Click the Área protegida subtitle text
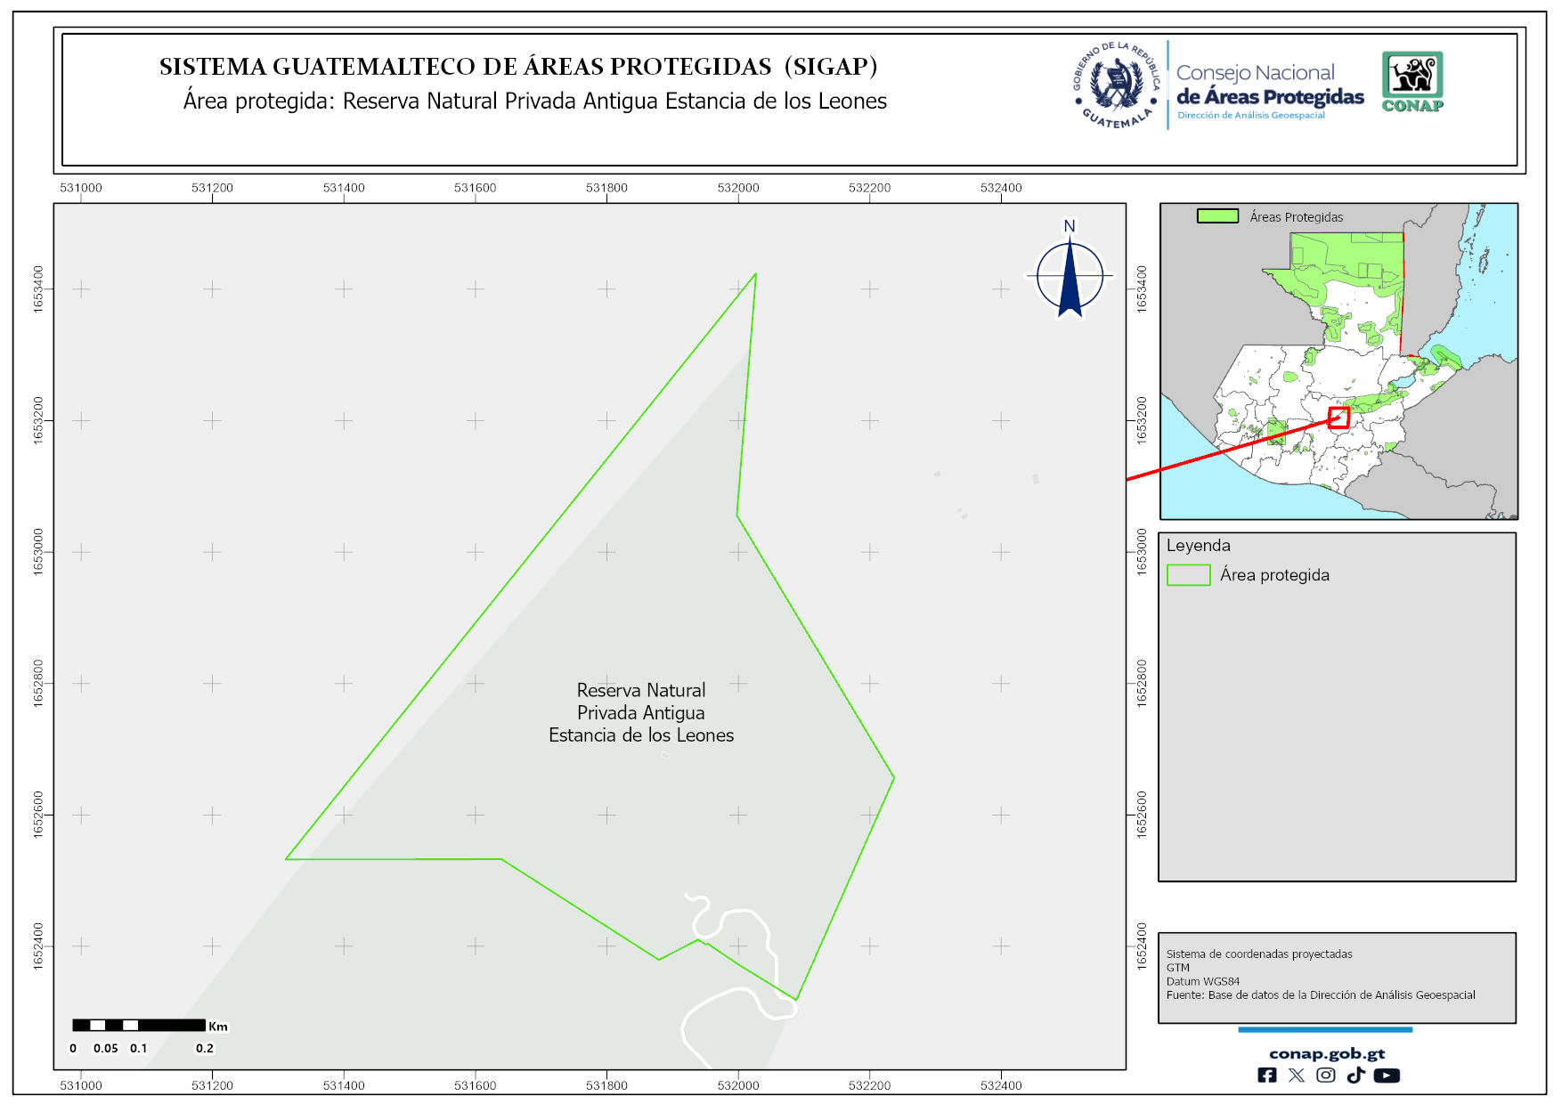Image resolution: width=1562 pixels, height=1104 pixels. (x=534, y=101)
